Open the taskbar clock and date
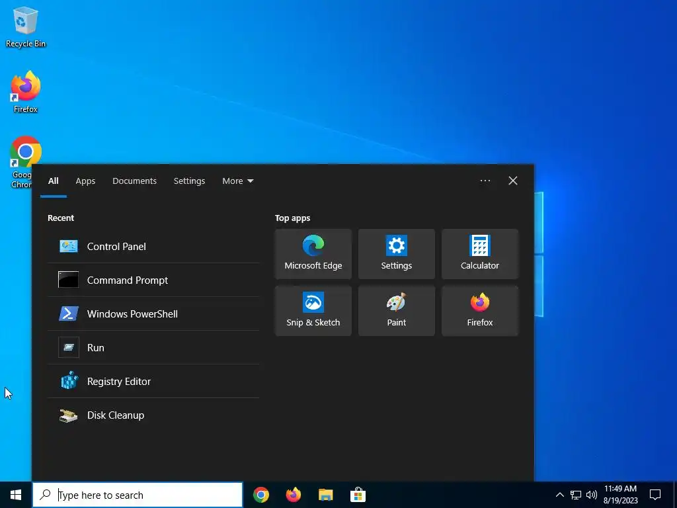Image resolution: width=677 pixels, height=508 pixels. click(620, 495)
